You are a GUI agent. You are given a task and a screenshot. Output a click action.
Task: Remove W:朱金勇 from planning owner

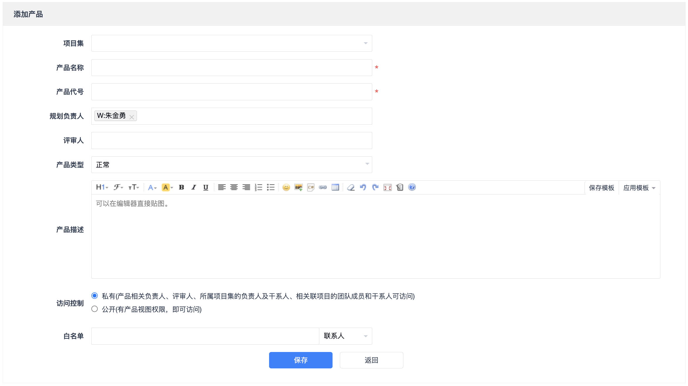(132, 117)
